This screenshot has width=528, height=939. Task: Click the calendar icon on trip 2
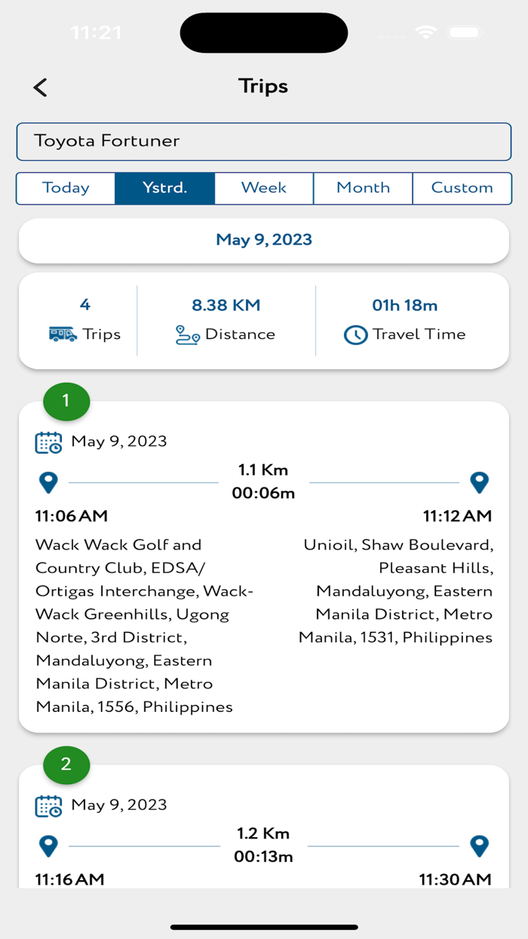(48, 805)
